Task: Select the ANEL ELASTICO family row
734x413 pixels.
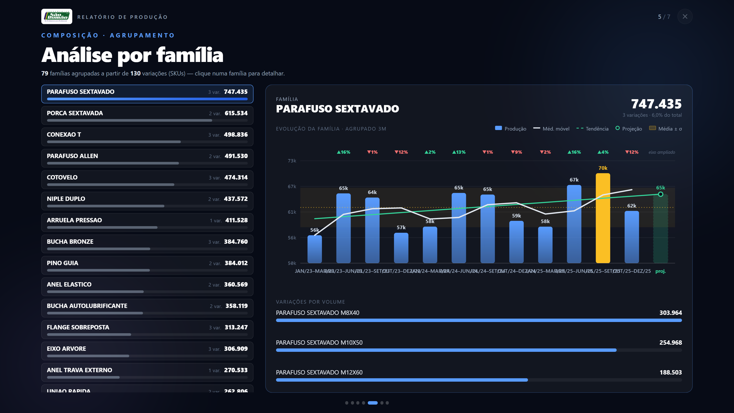Action: [x=147, y=287]
